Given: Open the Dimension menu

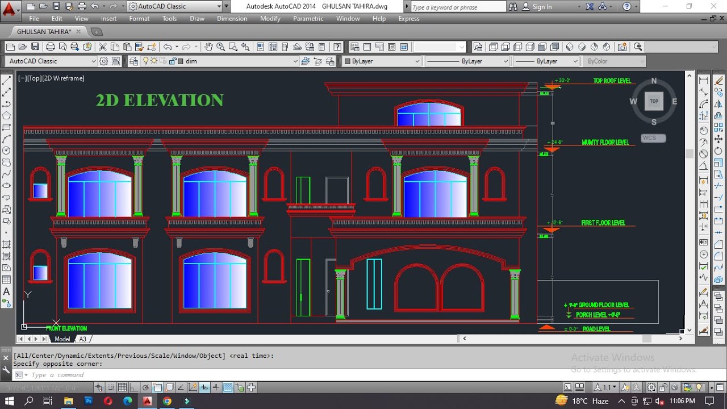Looking at the screenshot, I should tap(232, 19).
